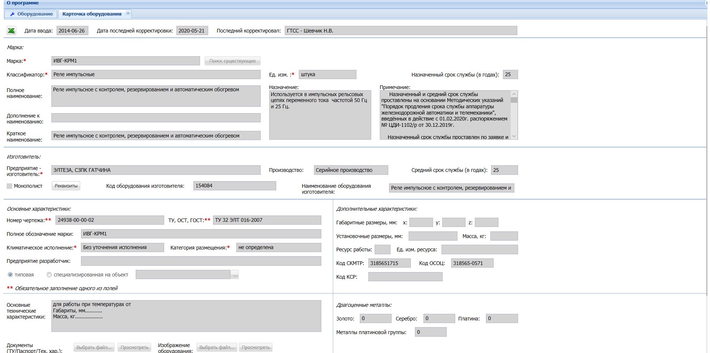Toggle the Монополист checkbox
The height and width of the screenshot is (353, 710).
10,186
